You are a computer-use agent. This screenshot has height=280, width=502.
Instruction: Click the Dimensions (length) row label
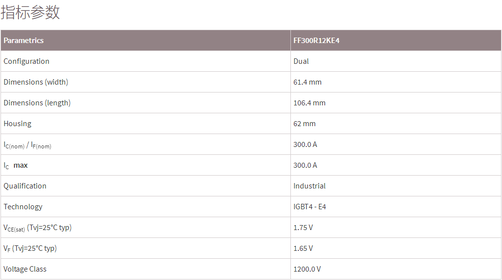37,103
